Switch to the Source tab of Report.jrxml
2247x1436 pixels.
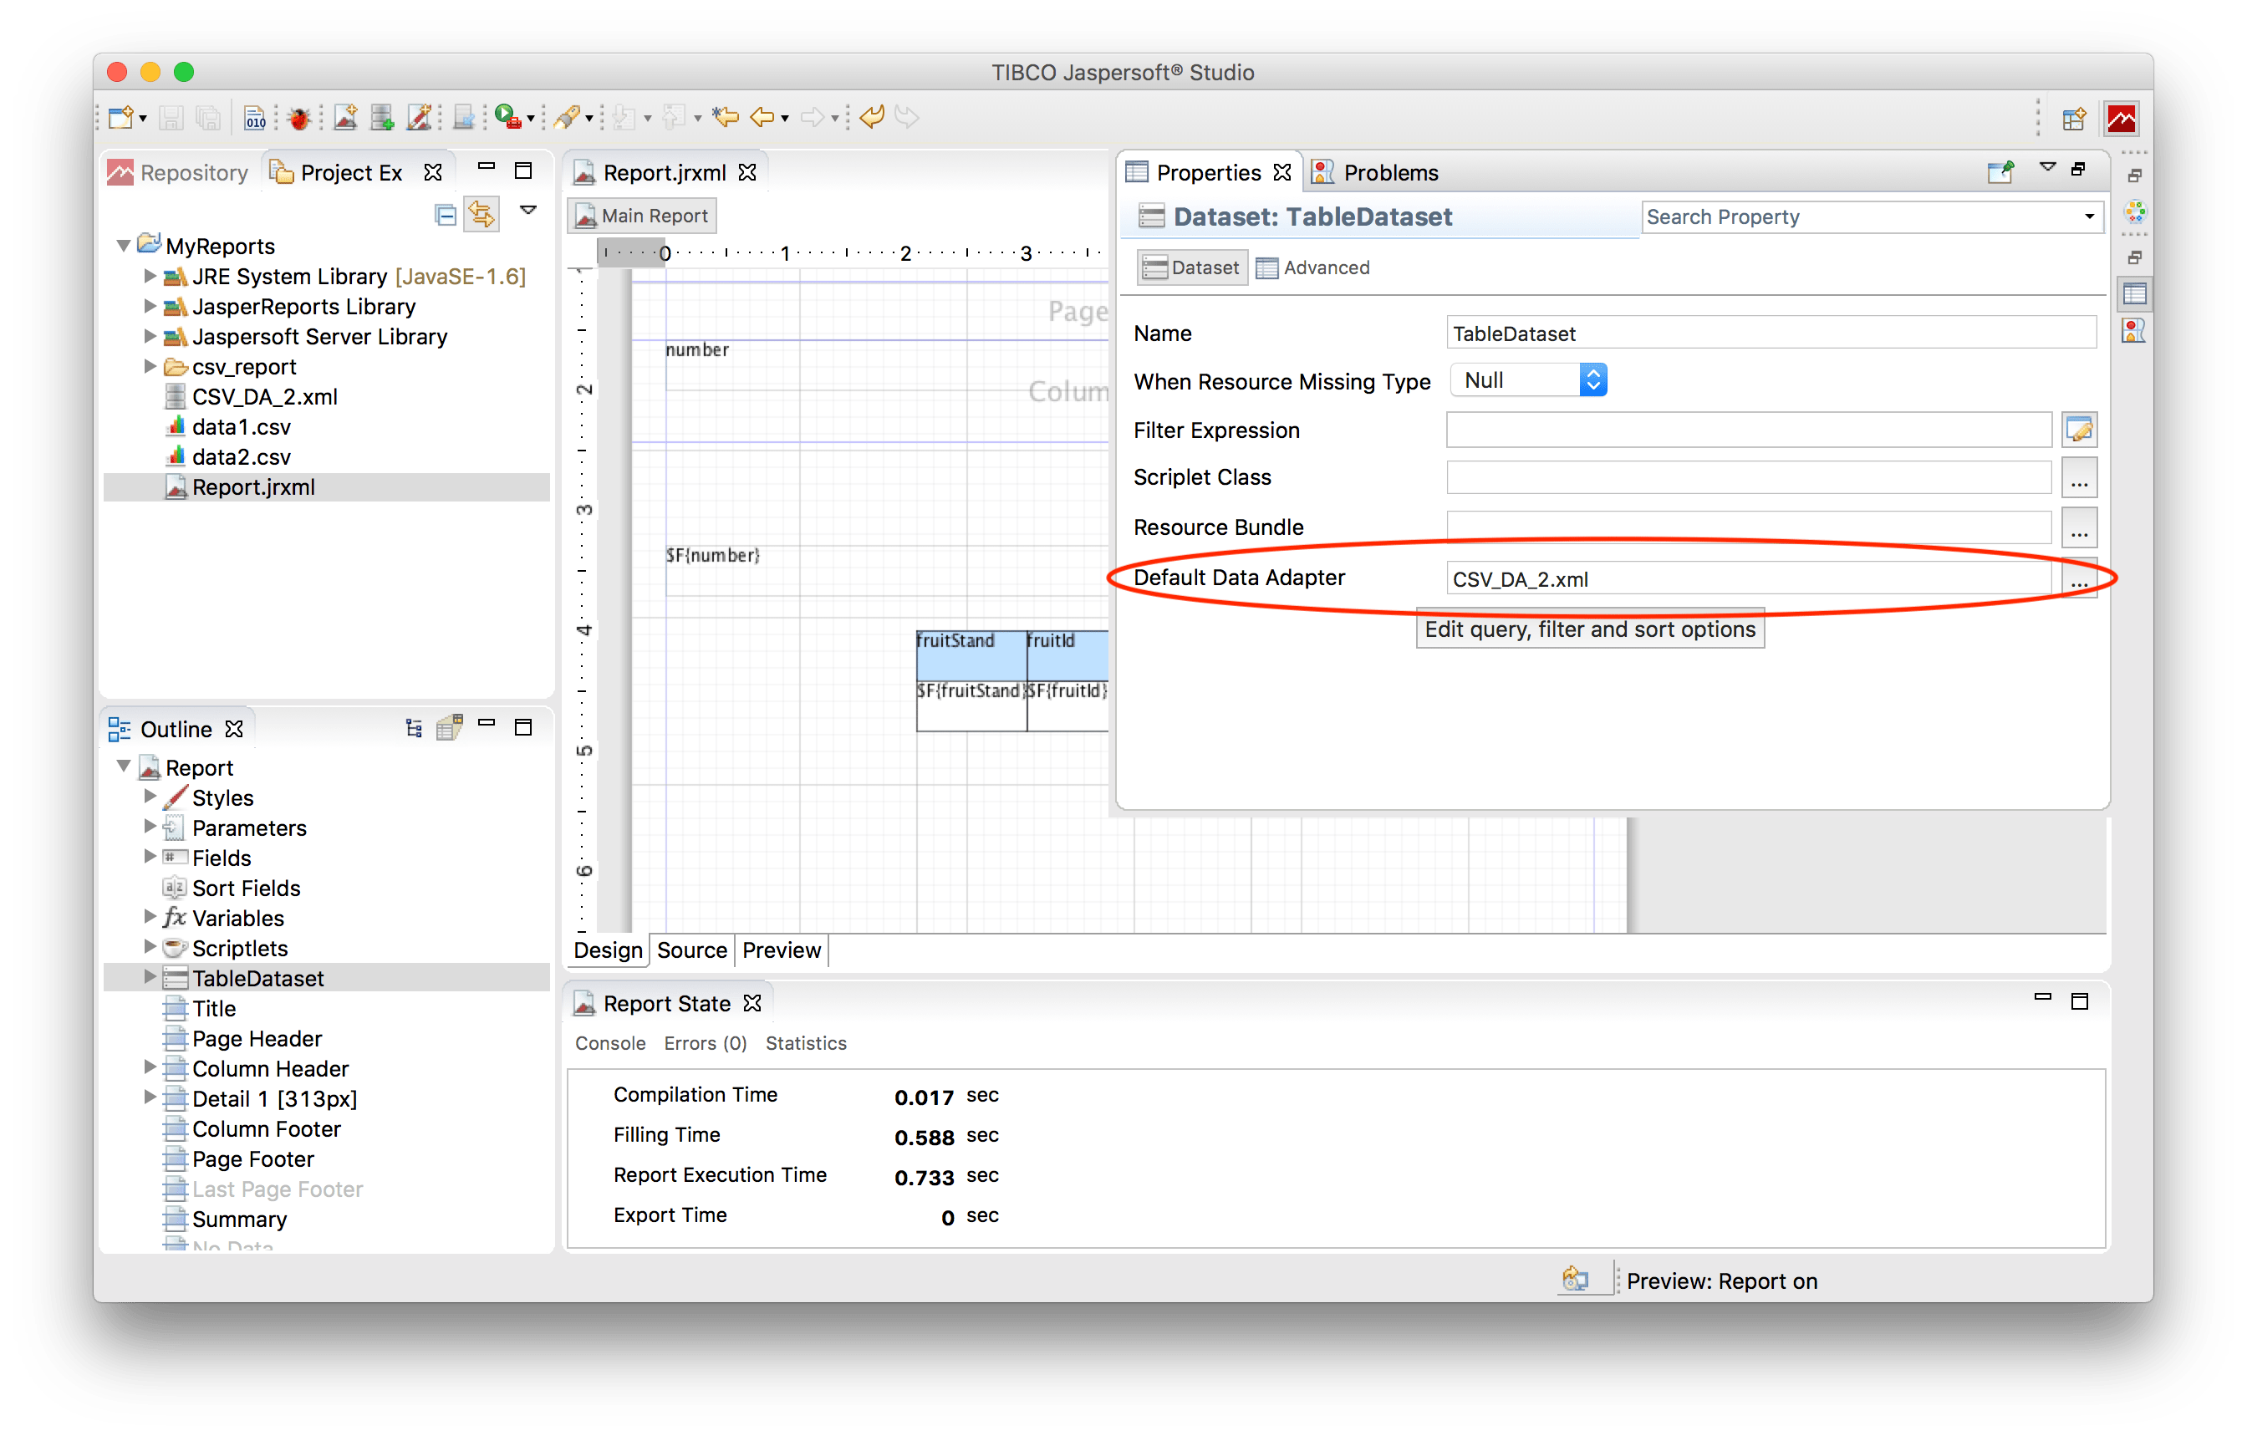tap(691, 950)
